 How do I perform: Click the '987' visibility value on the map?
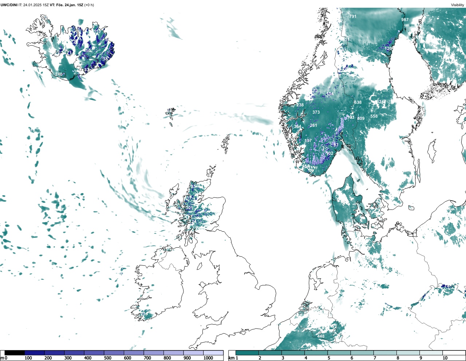click(x=405, y=20)
